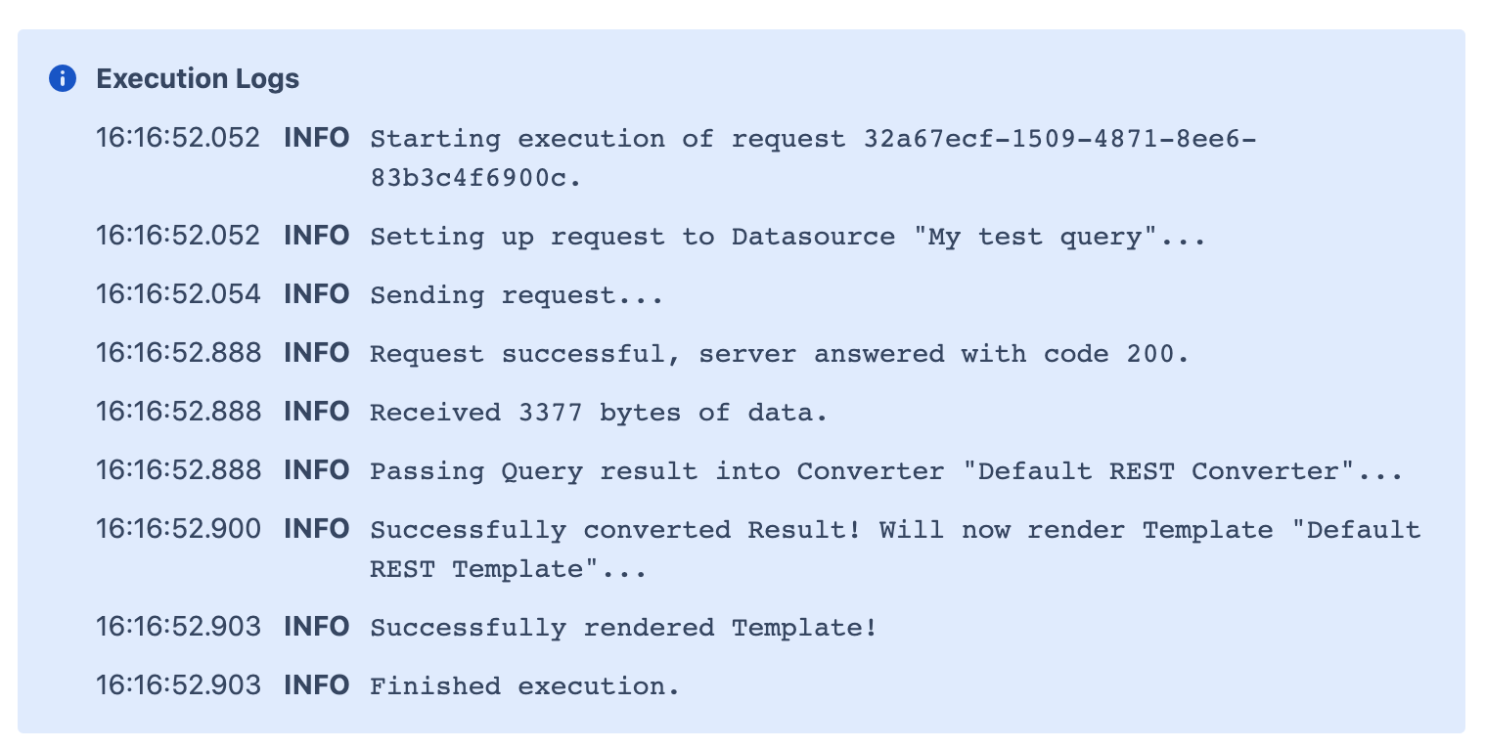Click the INFO label beside "Received 3377 bytes"
The width and height of the screenshot is (1485, 749).
tap(316, 412)
